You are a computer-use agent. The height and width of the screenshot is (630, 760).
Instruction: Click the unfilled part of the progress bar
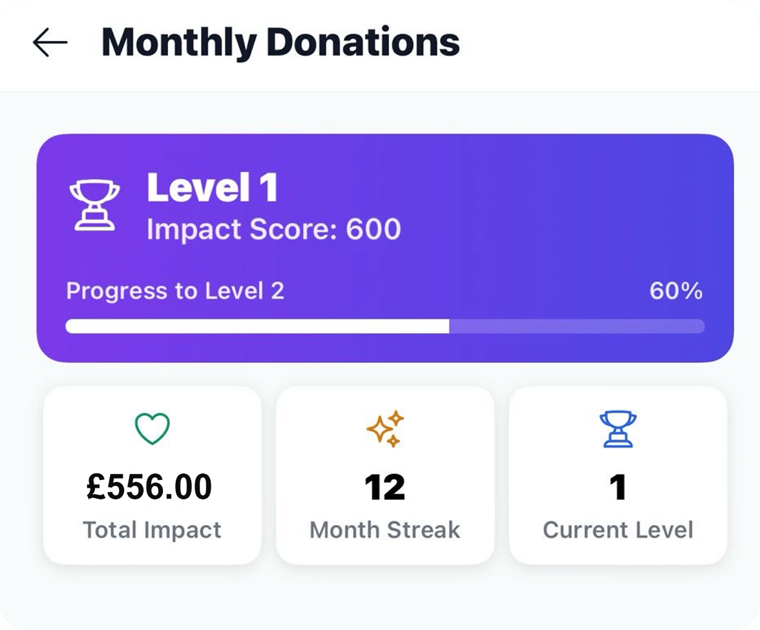pos(576,326)
